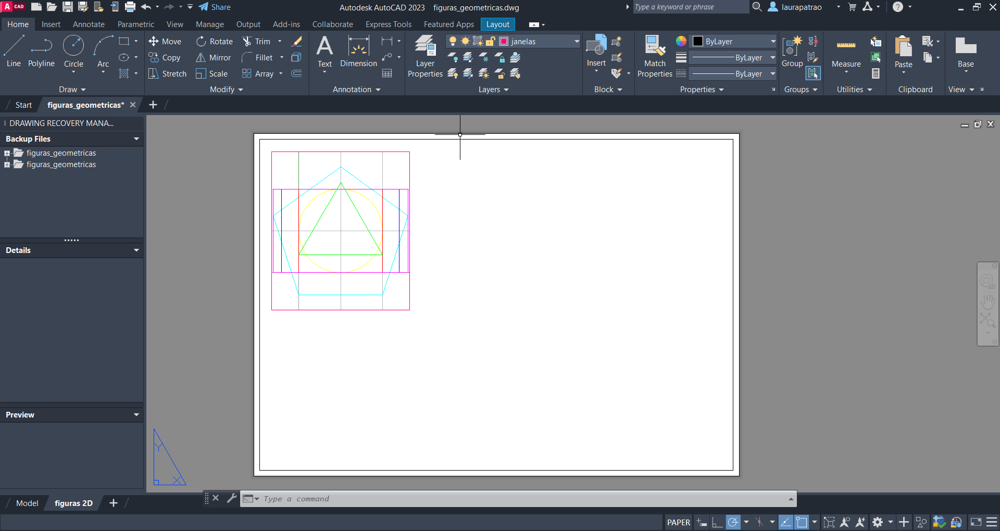1000x531 pixels.
Task: Toggle Polar tracking in status bar
Action: pyautogui.click(x=733, y=522)
